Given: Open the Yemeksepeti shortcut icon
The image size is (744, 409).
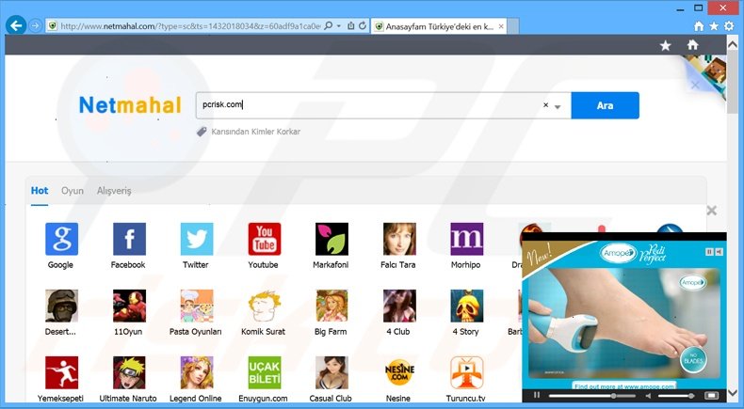Looking at the screenshot, I should click(x=61, y=372).
